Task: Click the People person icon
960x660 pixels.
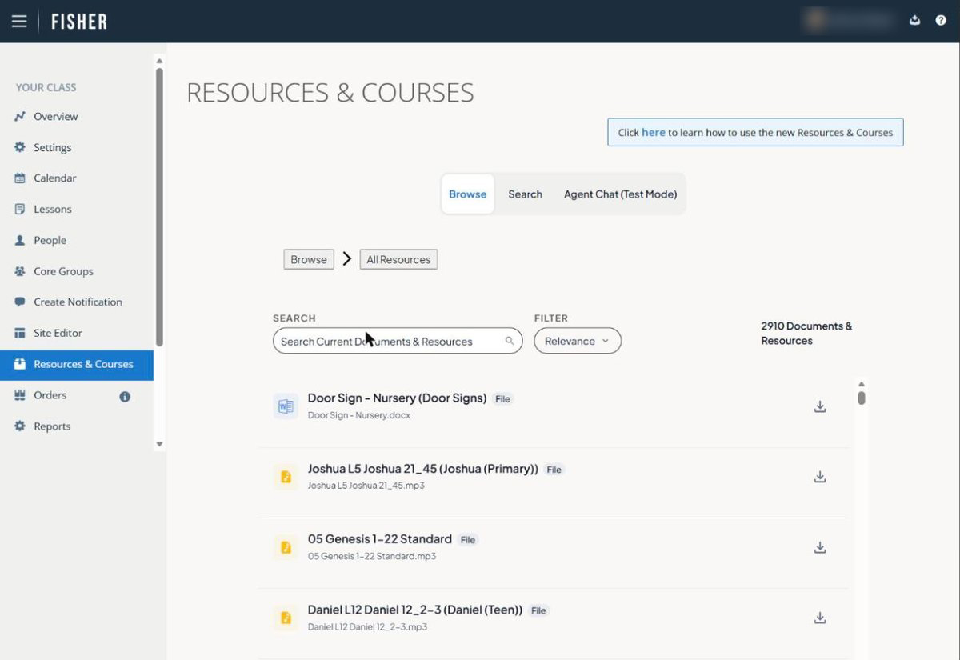Action: pyautogui.click(x=20, y=241)
